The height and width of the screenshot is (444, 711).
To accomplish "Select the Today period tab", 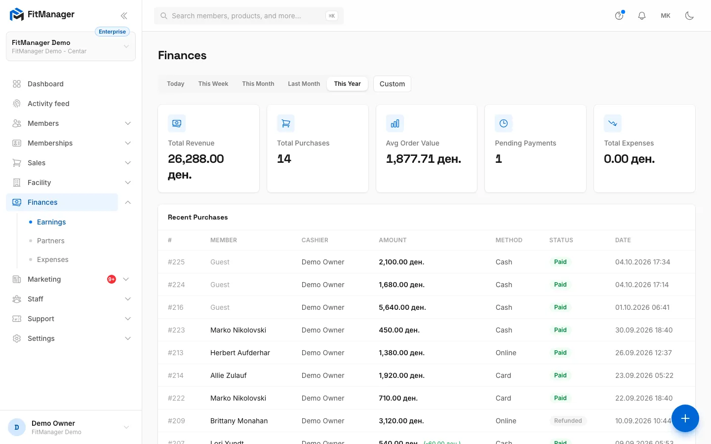I will [175, 84].
